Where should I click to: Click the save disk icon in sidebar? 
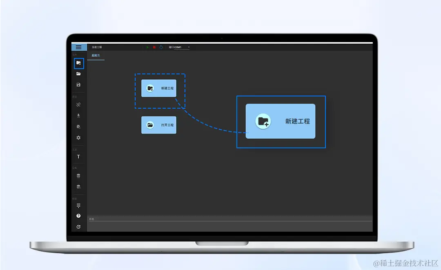tap(78, 85)
